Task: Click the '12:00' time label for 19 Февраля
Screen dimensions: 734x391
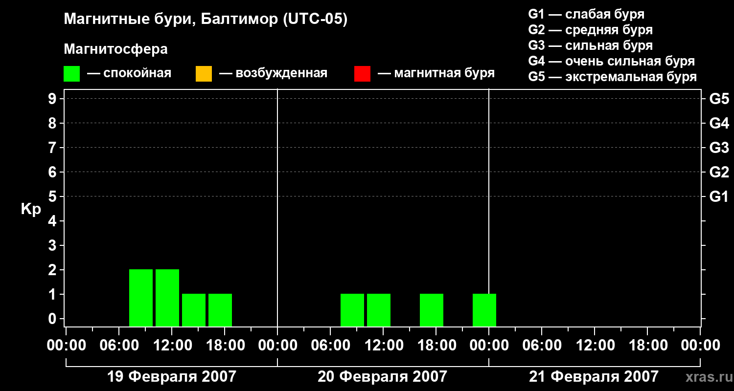Action: click(172, 346)
